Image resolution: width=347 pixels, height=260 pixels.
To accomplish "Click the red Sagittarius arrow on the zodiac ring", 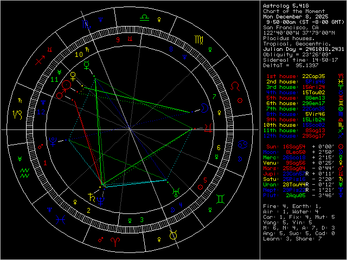I will [40, 60].
